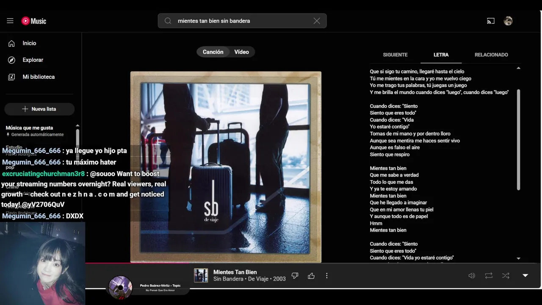
Task: Collapse the player page arrow
Action: pyautogui.click(x=525, y=276)
